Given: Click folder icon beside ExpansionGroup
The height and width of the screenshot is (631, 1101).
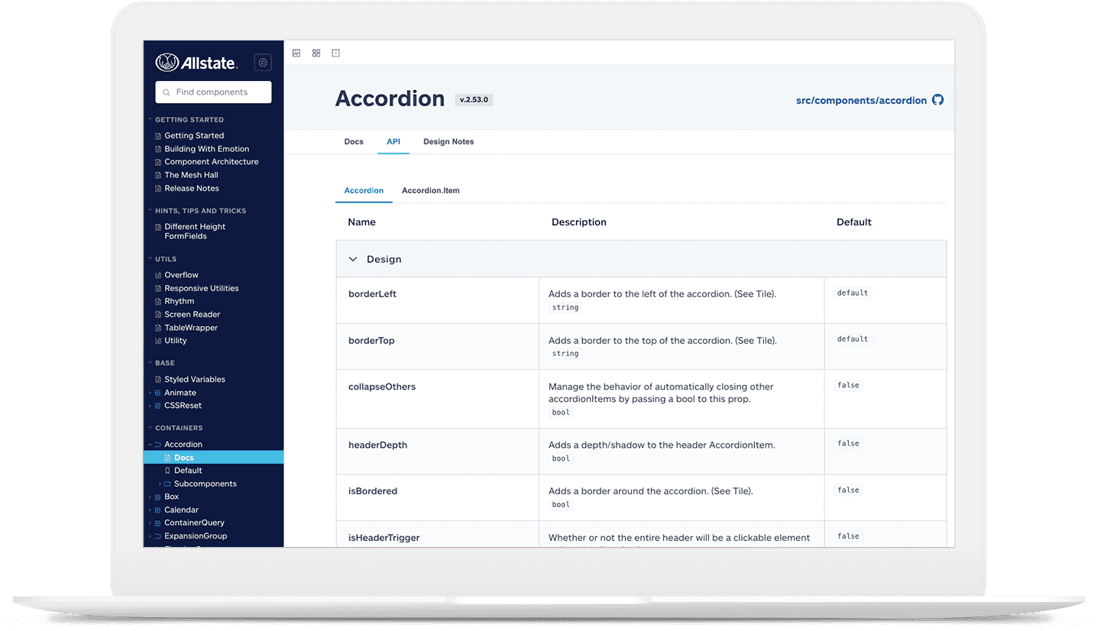Looking at the screenshot, I should point(158,536).
